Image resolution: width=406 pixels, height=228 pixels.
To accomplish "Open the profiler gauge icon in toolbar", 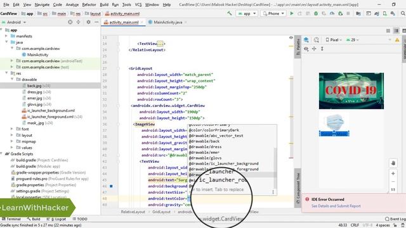I will pyautogui.click(x=332, y=13).
